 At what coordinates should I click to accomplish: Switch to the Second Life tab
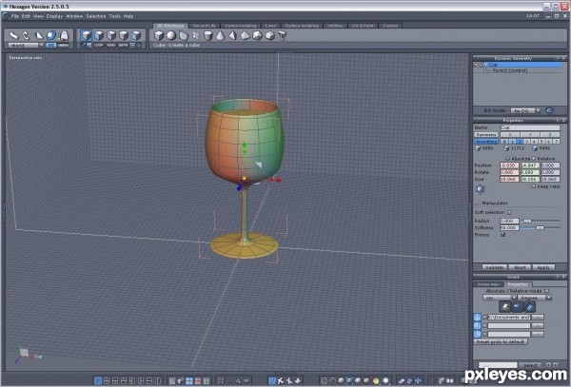pyautogui.click(x=205, y=26)
